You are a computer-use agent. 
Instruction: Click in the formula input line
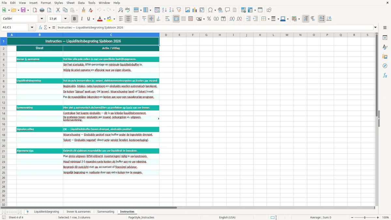pos(214,27)
